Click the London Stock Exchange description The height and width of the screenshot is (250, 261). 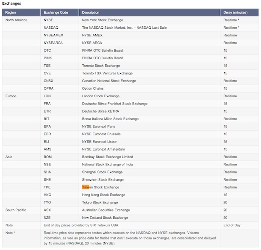(x=101, y=96)
